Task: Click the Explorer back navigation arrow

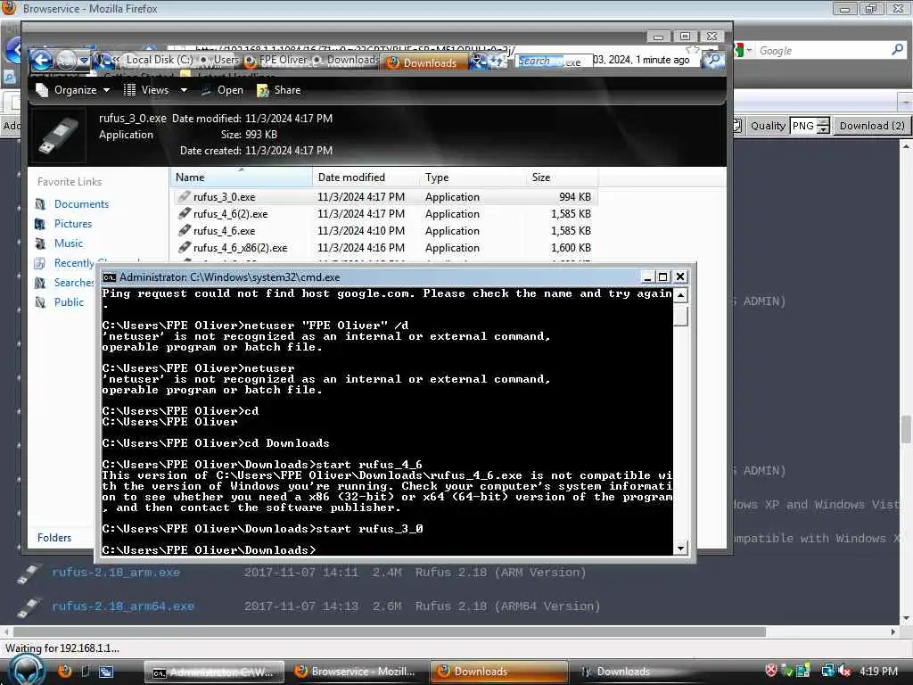Action: [41, 60]
